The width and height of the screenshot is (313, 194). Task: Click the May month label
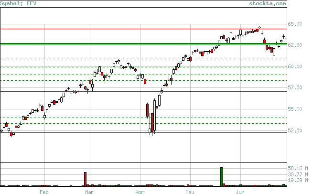pyautogui.click(x=190, y=192)
